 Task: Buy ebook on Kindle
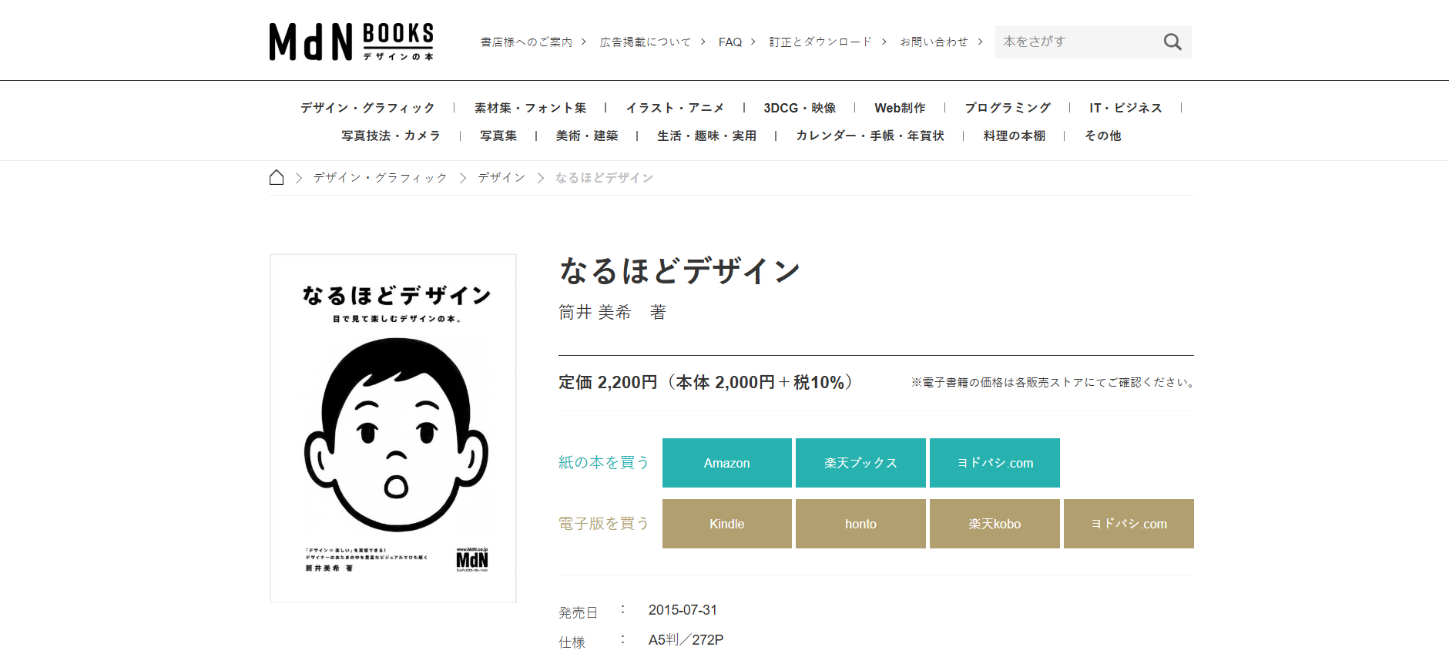726,524
